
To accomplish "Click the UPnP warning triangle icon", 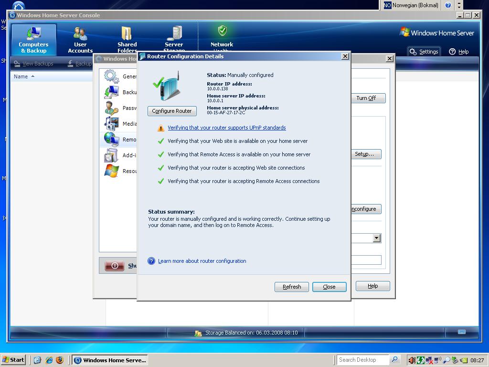I will click(160, 128).
